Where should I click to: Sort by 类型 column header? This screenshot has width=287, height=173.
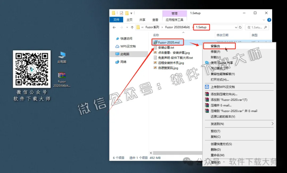tap(254, 35)
